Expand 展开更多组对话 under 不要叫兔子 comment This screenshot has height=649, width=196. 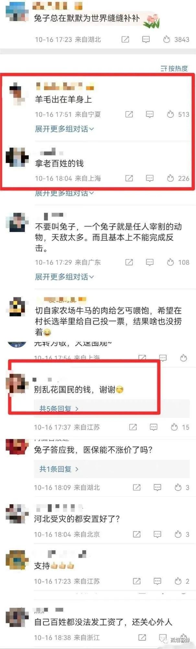[64, 277]
